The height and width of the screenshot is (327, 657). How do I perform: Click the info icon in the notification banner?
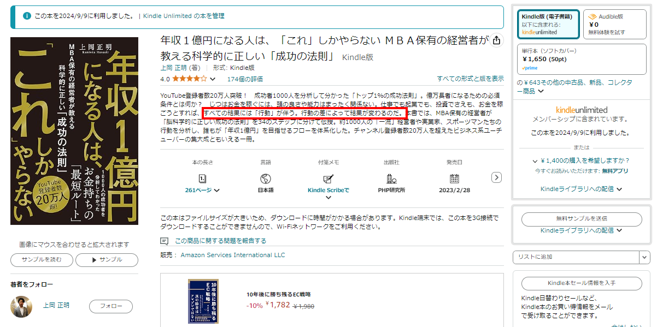(x=27, y=16)
